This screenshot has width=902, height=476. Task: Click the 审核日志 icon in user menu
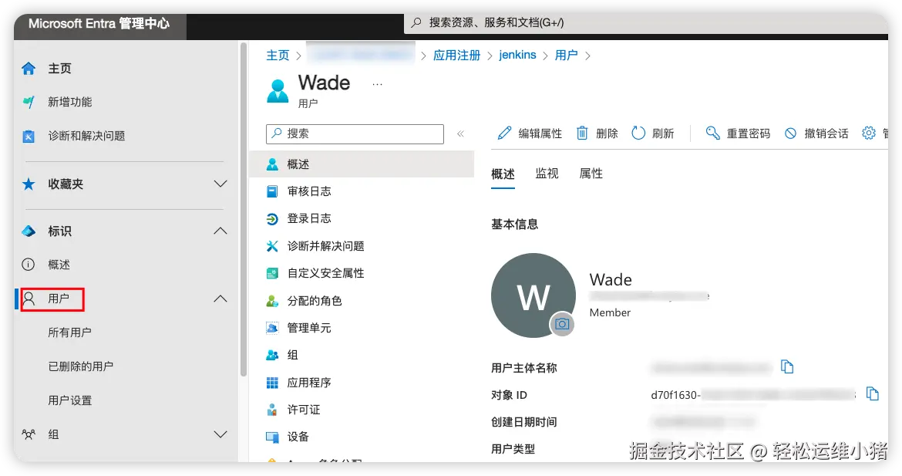pyautogui.click(x=272, y=191)
